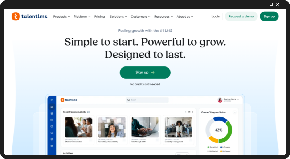Expand the Platform dropdown menu
Viewport: 290px width, 159px height.
pyautogui.click(x=82, y=17)
